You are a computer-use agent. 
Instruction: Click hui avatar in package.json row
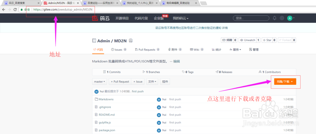click(159, 130)
